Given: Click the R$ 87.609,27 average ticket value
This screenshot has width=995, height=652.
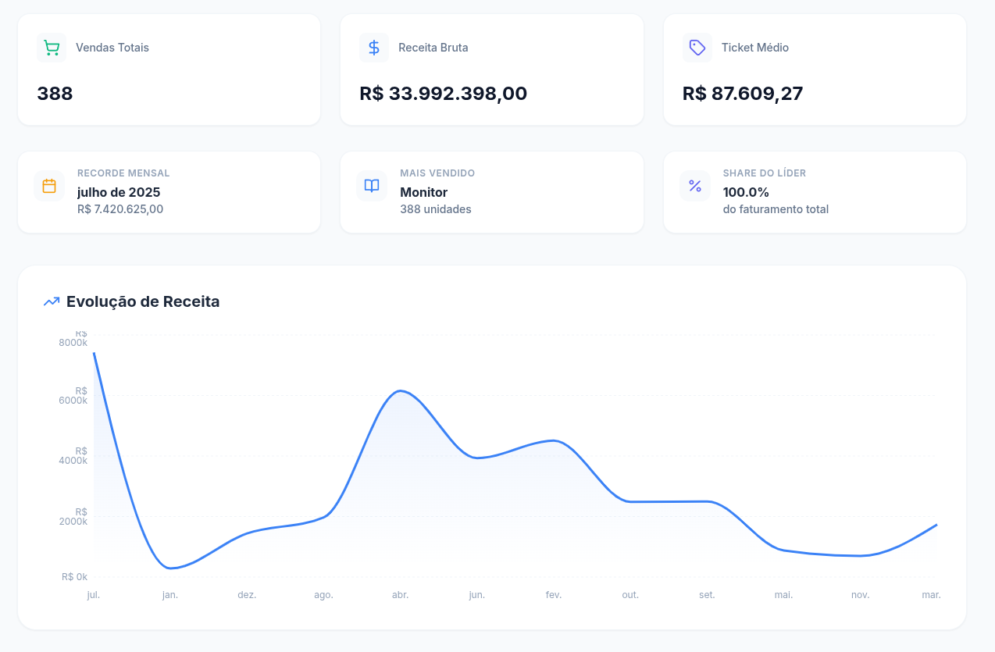Looking at the screenshot, I should click(x=743, y=94).
